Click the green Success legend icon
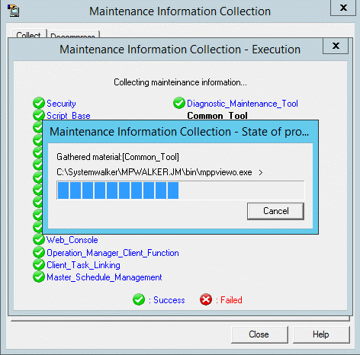The height and width of the screenshot is (355, 360). (x=139, y=299)
